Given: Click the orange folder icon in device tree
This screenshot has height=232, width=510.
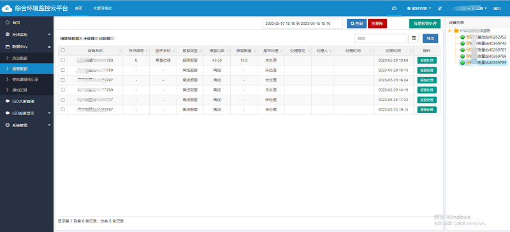Looking at the screenshot, I should pos(456,31).
